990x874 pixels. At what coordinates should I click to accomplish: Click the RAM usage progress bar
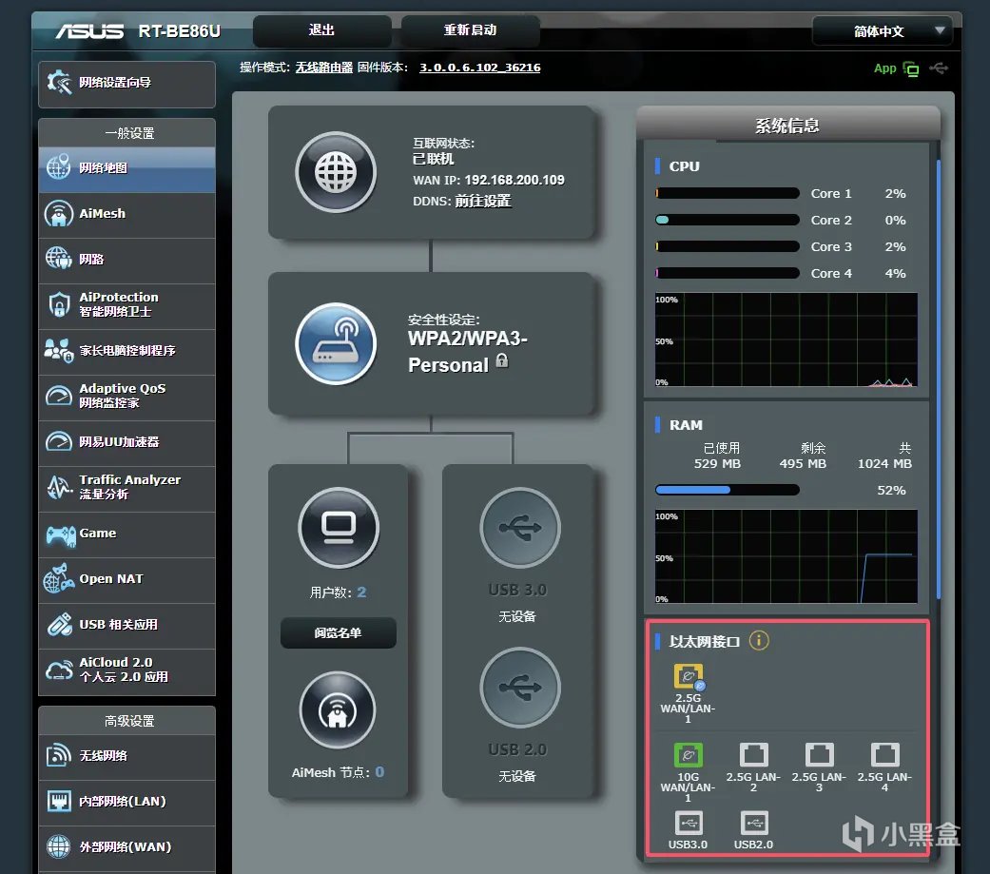pos(728,490)
